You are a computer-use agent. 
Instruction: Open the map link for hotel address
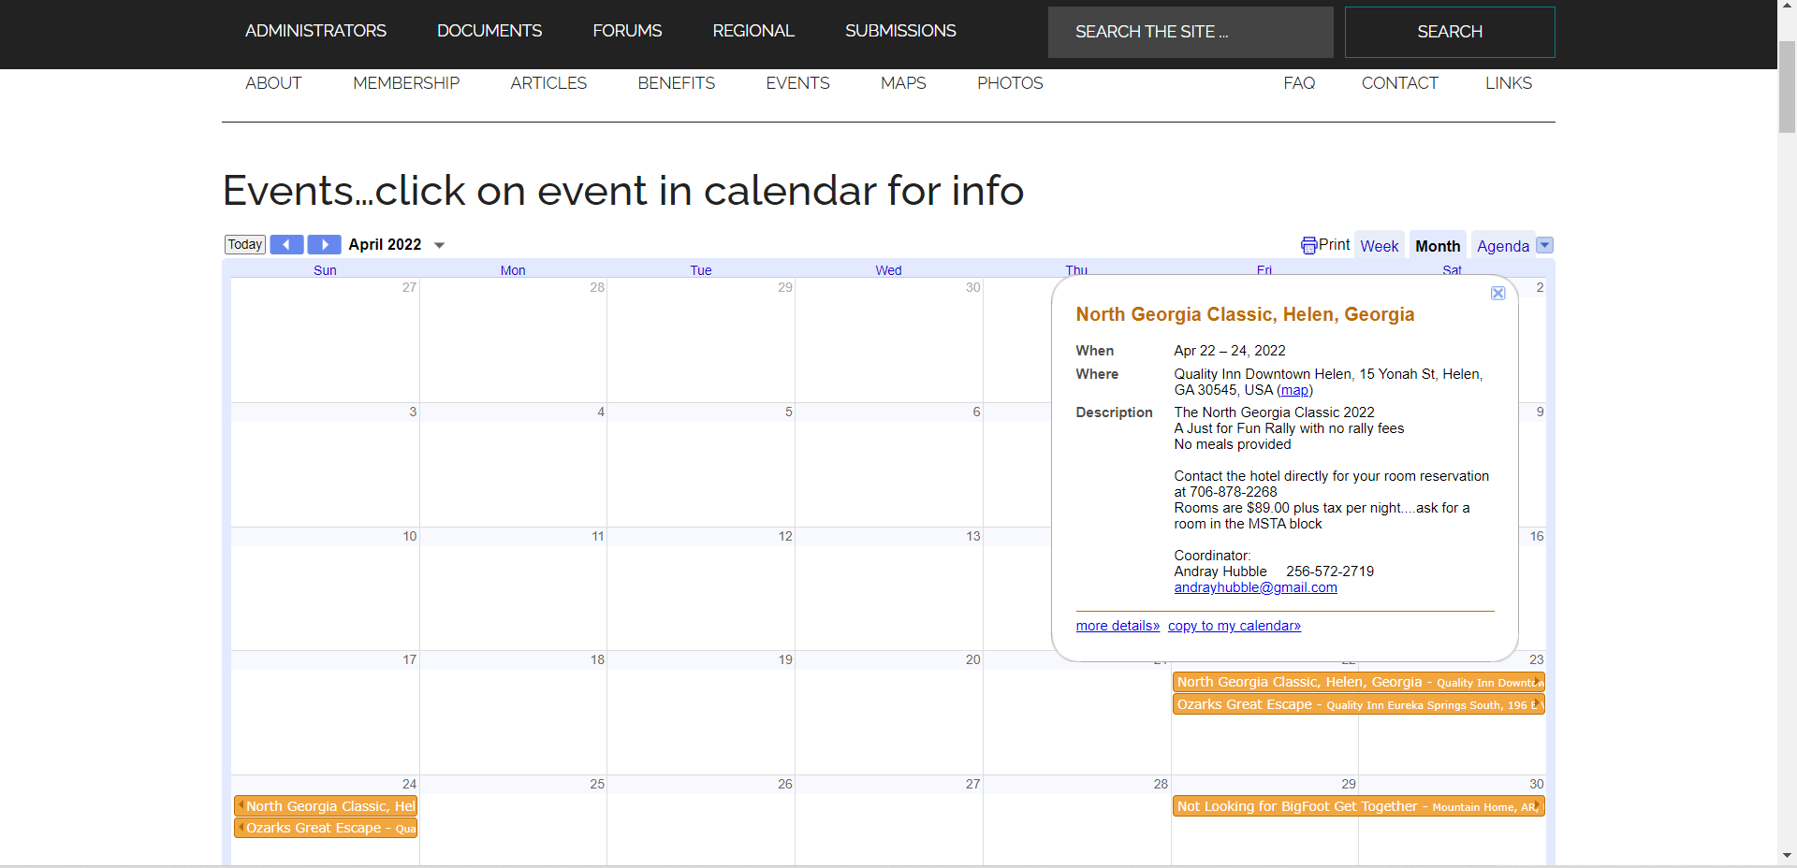[x=1294, y=390]
